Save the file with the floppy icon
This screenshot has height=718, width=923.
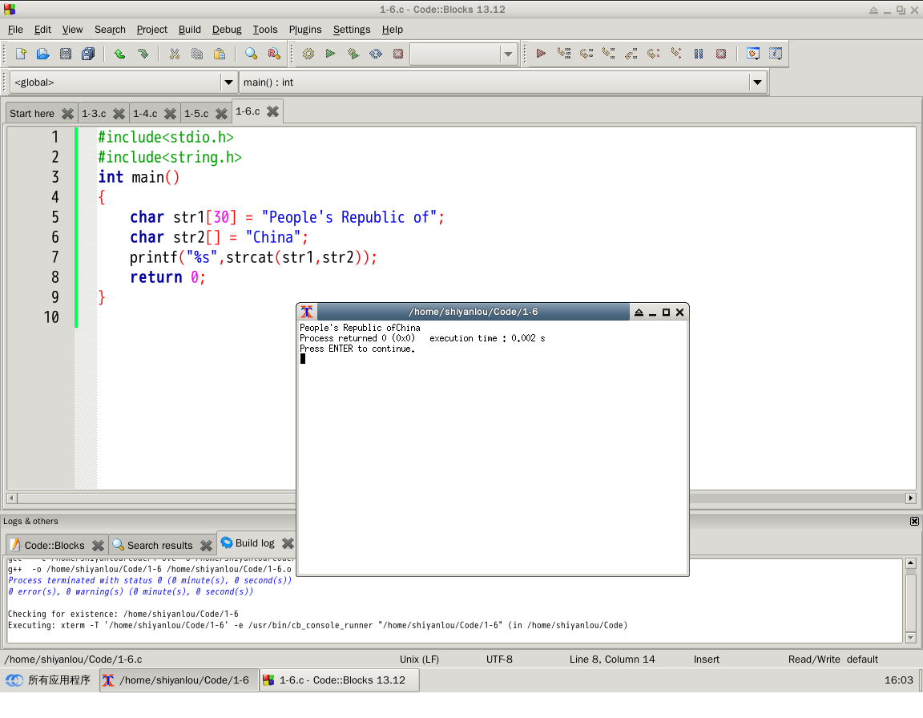[x=66, y=54]
